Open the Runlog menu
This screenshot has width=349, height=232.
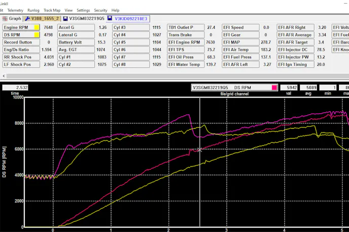(x=33, y=10)
